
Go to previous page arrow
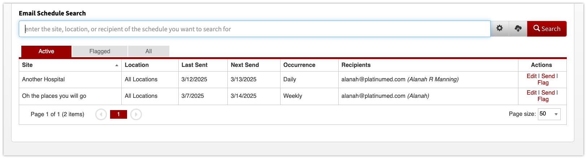click(x=101, y=114)
